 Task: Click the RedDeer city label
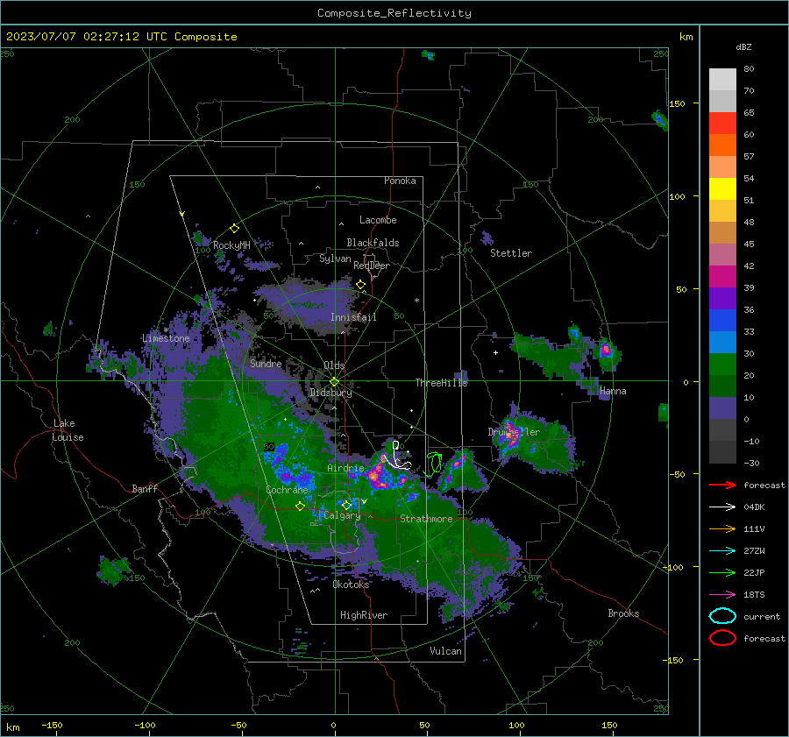coord(372,266)
